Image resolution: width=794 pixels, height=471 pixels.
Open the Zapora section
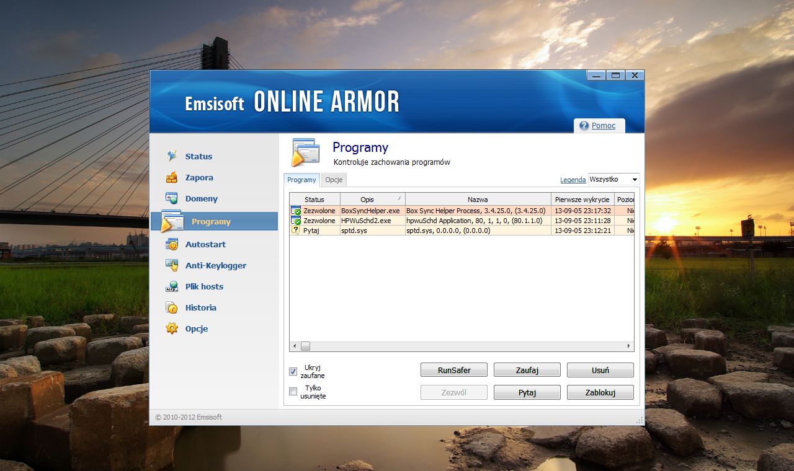(x=199, y=177)
